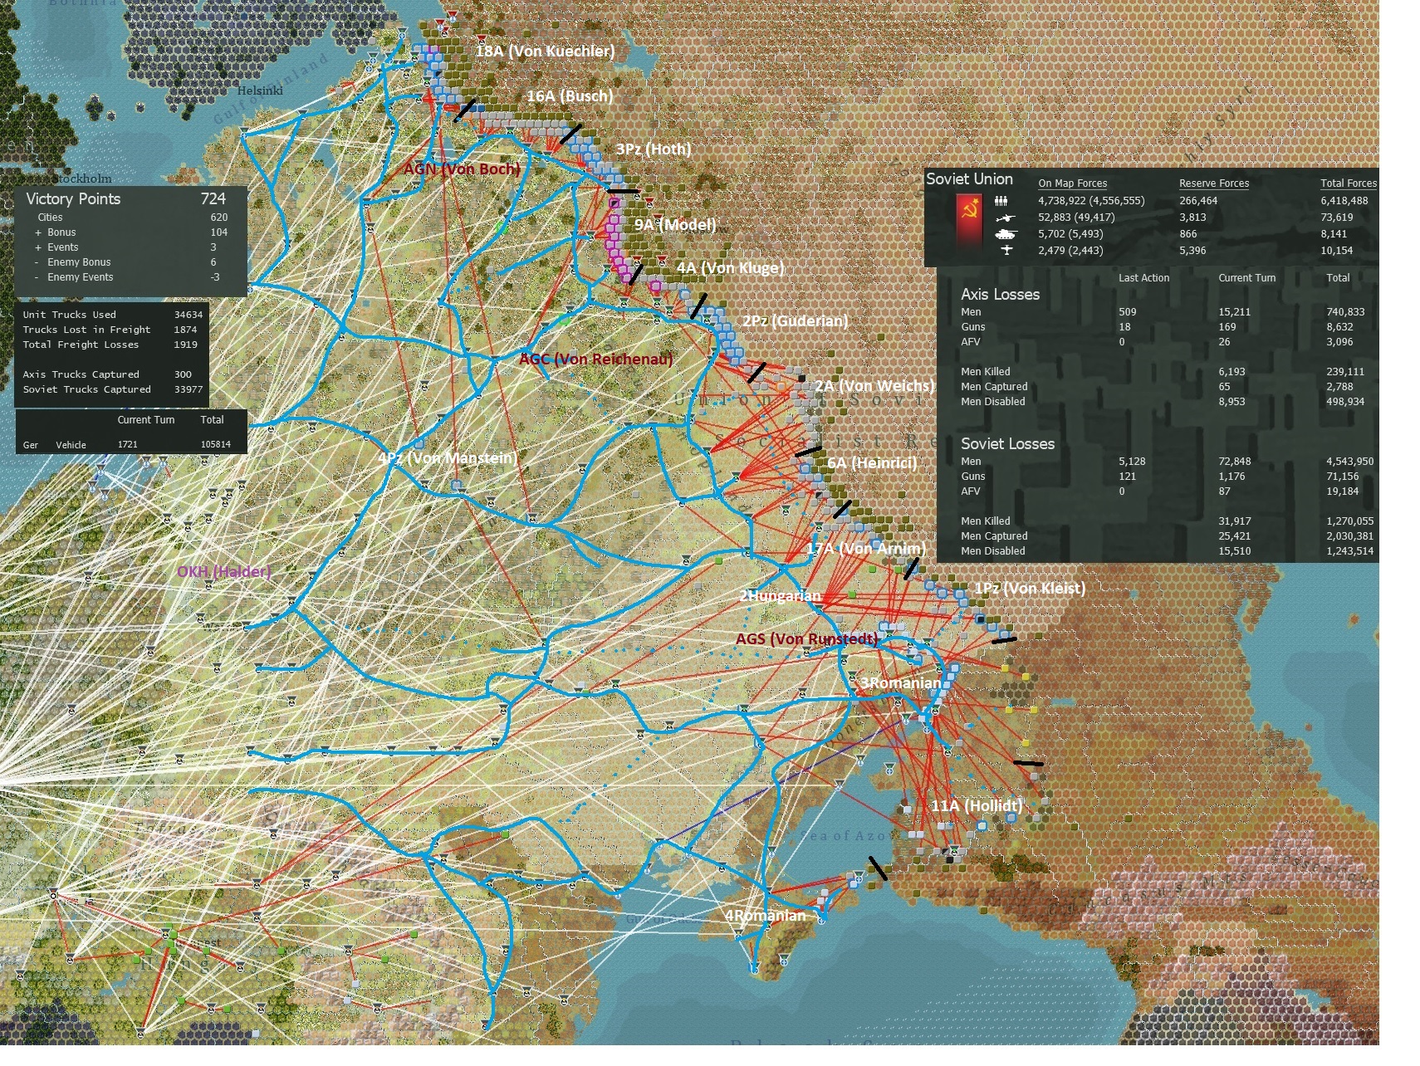This screenshot has width=1420, height=1066.
Task: Select Soviet Guns total losses 71,156
Action: click(1343, 477)
